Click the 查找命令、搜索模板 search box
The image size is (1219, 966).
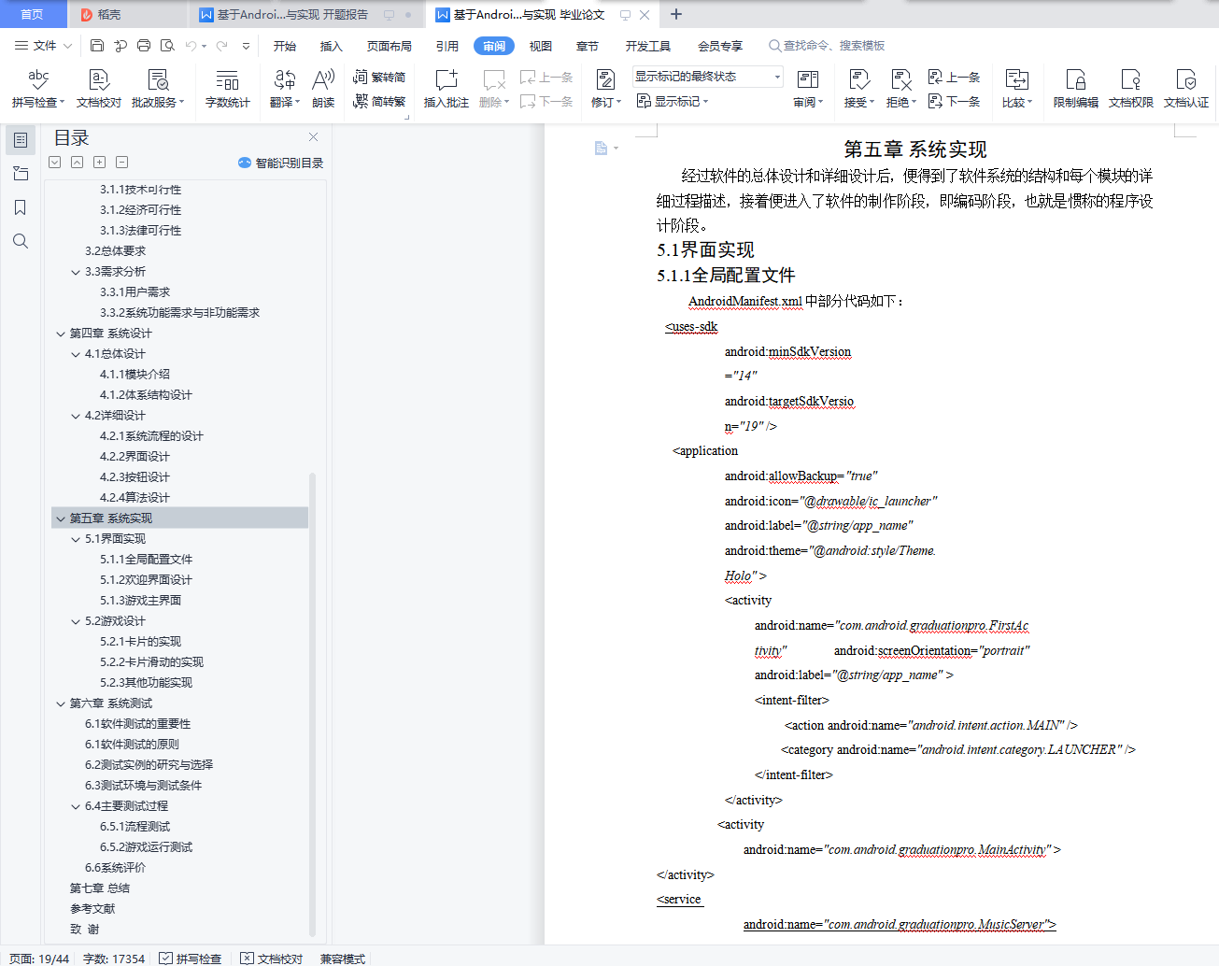tap(827, 46)
